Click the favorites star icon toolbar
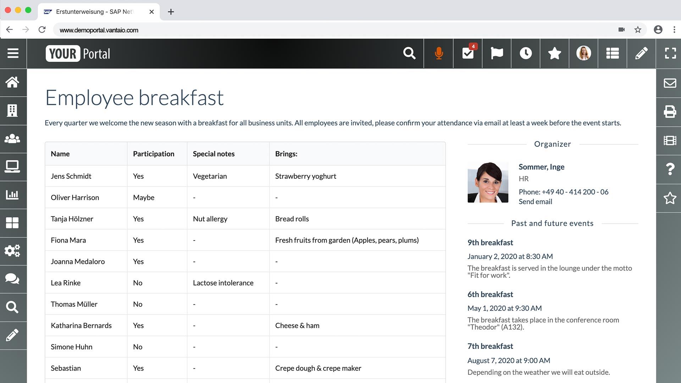This screenshot has width=681, height=383. click(x=554, y=53)
